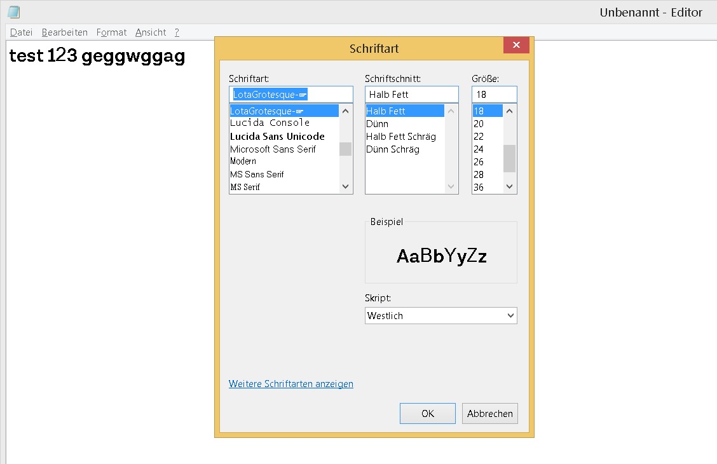Confirm with the OK button

[x=428, y=413]
